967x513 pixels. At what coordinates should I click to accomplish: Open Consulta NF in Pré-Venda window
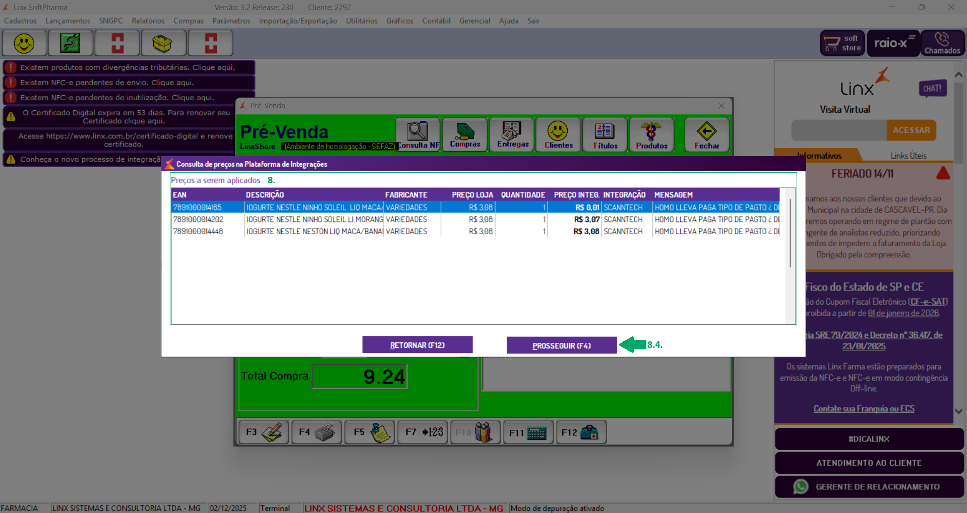point(418,134)
